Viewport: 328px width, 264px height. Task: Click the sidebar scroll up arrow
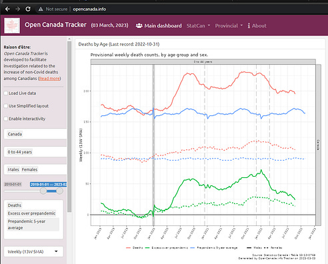pyautogui.click(x=69, y=39)
